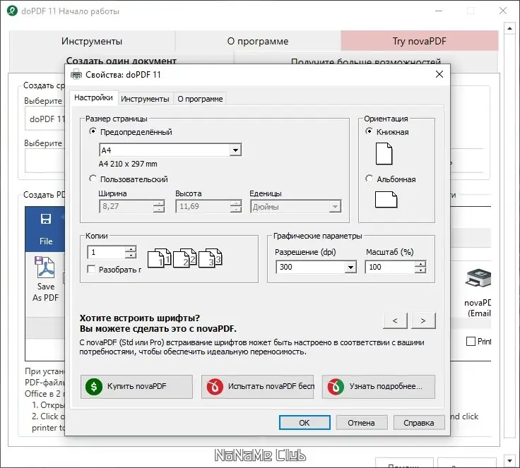Open the Разрешение (dpi) 300 dropdown
520x468 pixels.
(x=350, y=267)
